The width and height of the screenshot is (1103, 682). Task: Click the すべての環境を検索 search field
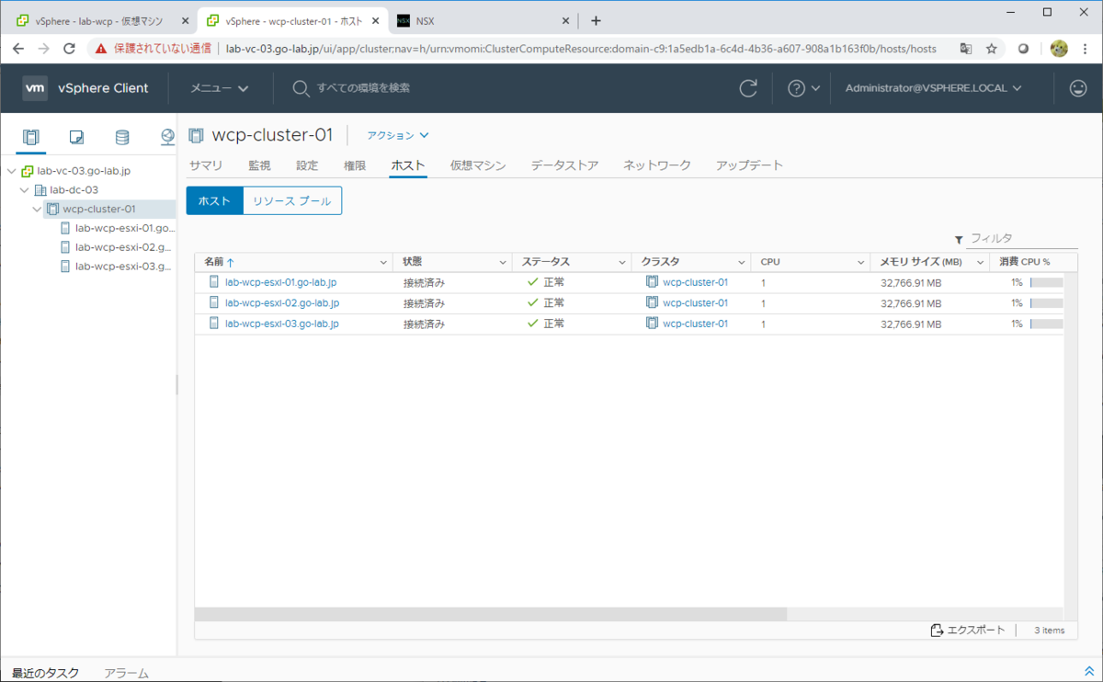click(x=363, y=88)
